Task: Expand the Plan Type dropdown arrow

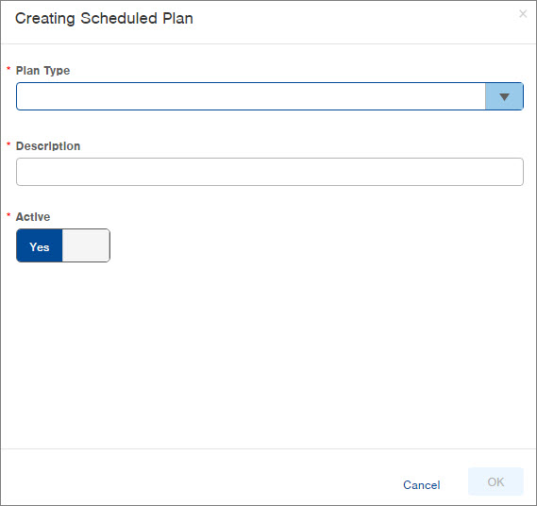Action: click(x=504, y=96)
